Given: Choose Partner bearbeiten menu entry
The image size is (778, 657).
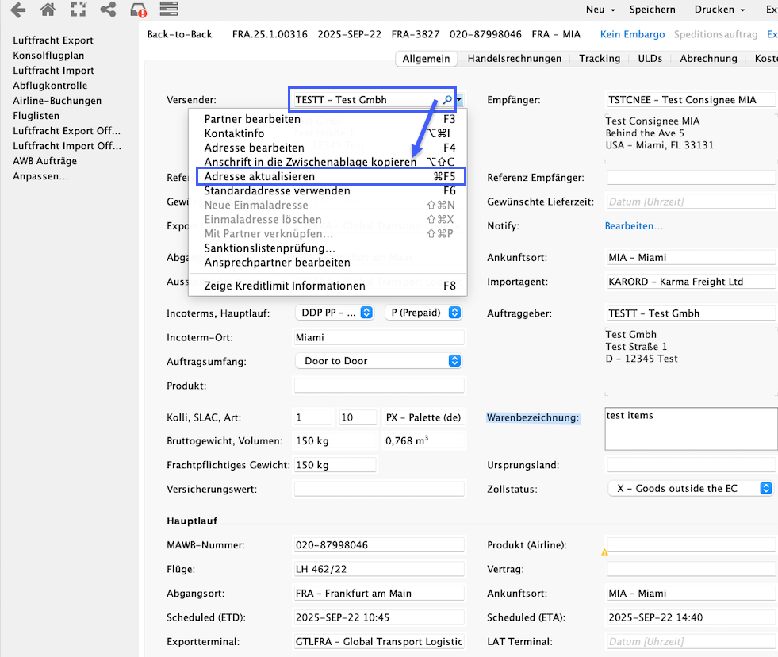Looking at the screenshot, I should (x=252, y=119).
